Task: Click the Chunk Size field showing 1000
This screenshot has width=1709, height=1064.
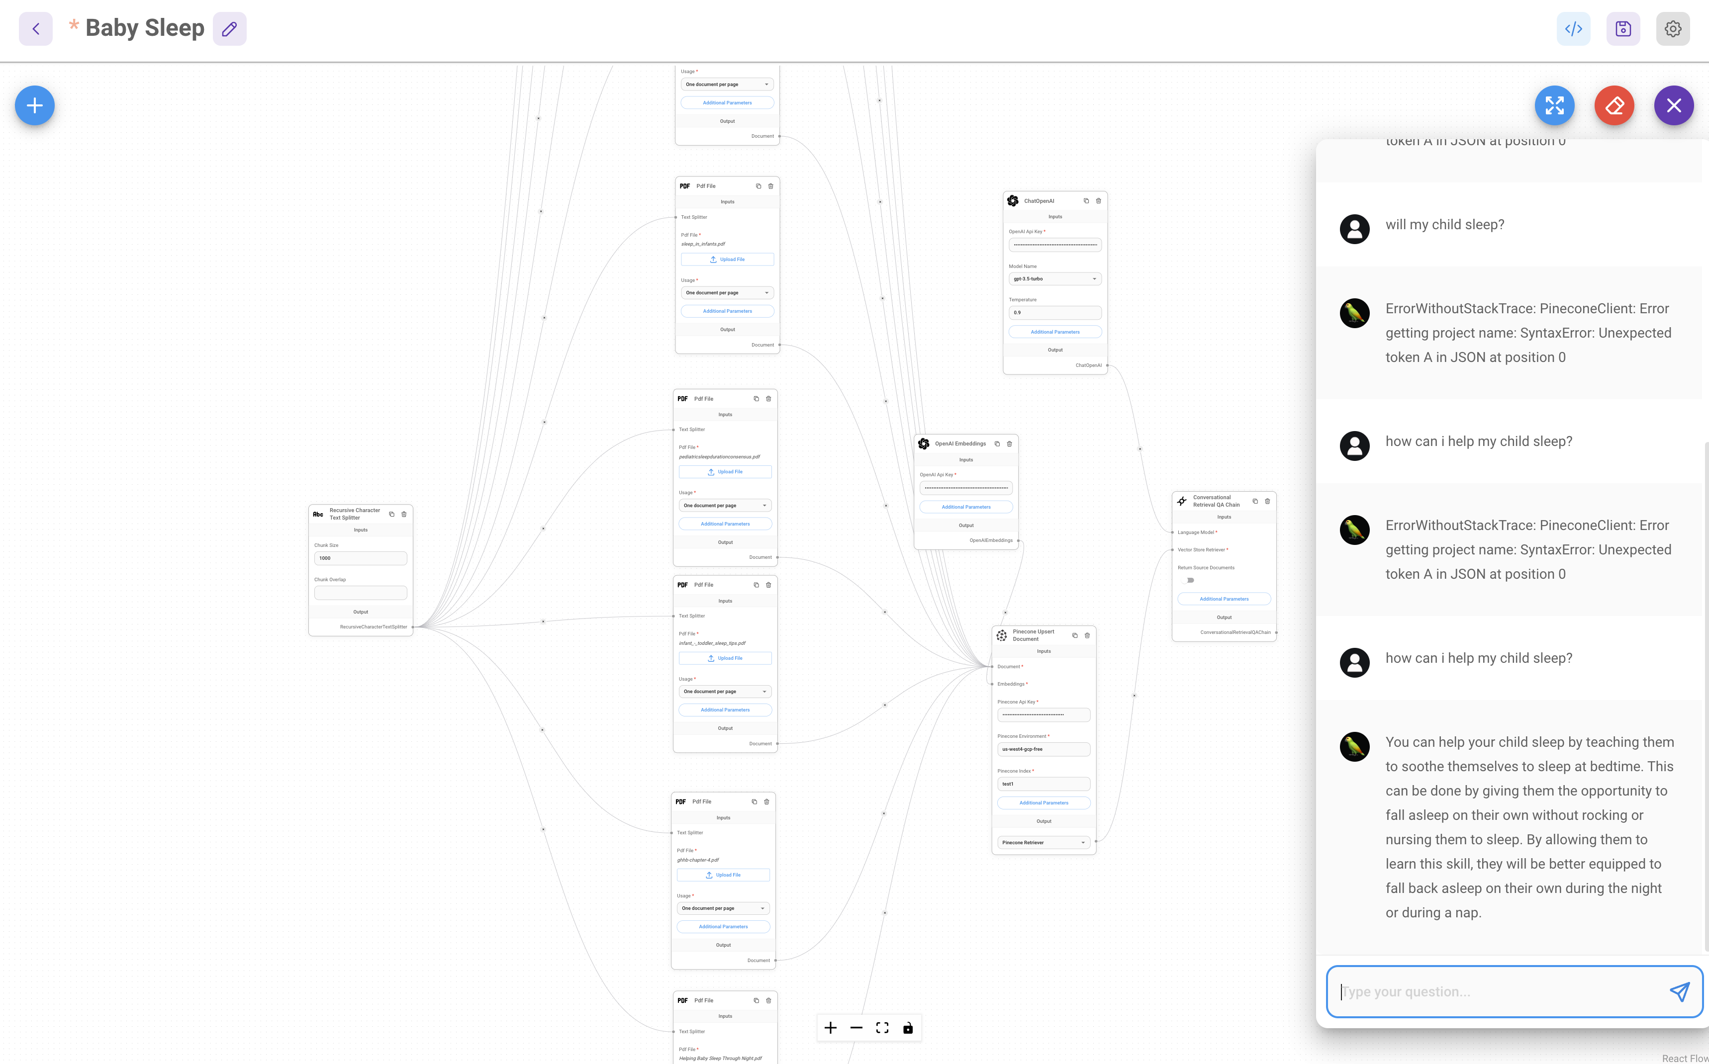Action: pyautogui.click(x=361, y=558)
